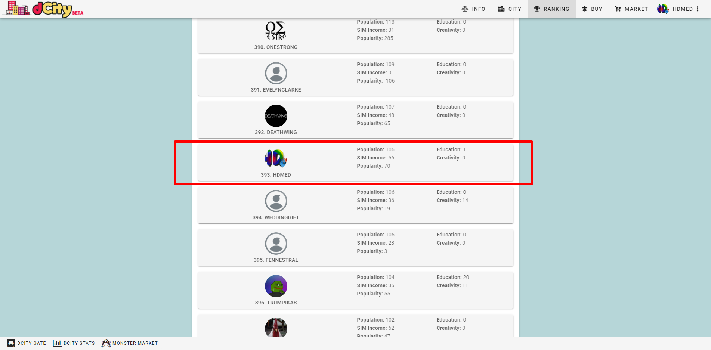Click the Discord icon for dCity Gate
The width and height of the screenshot is (711, 350).
(11, 343)
